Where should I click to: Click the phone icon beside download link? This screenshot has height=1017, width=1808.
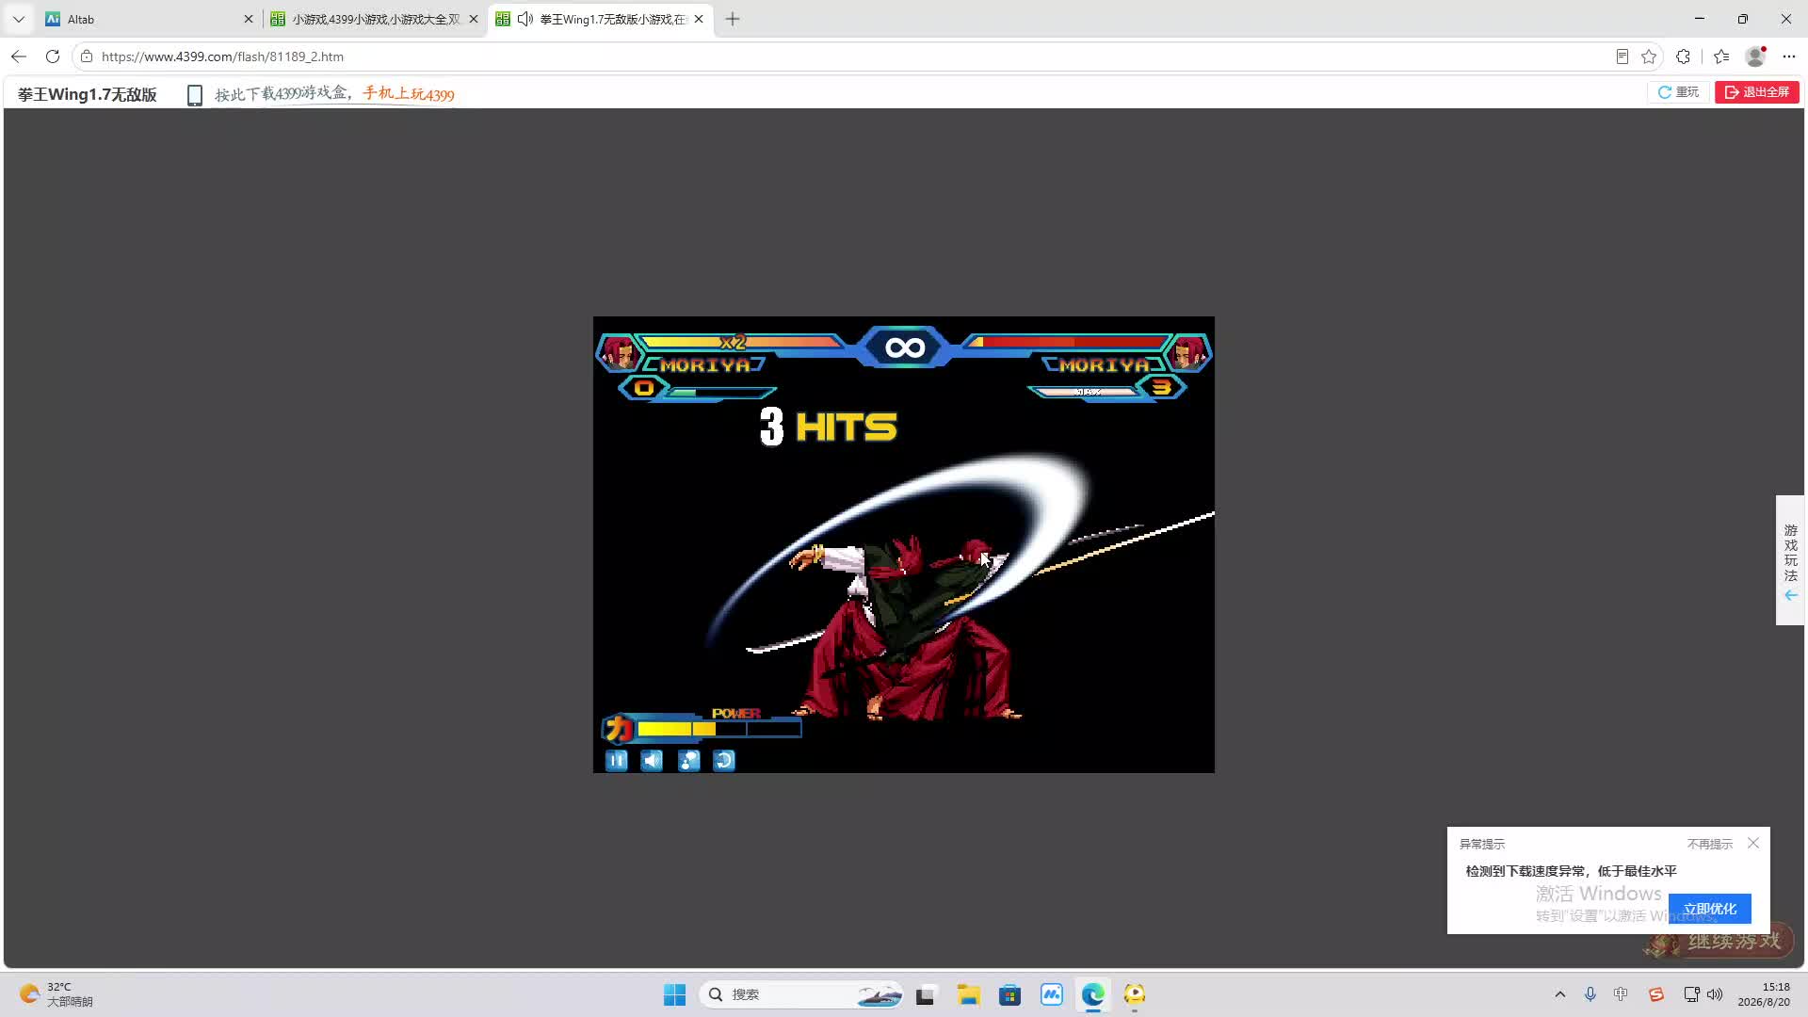195,95
